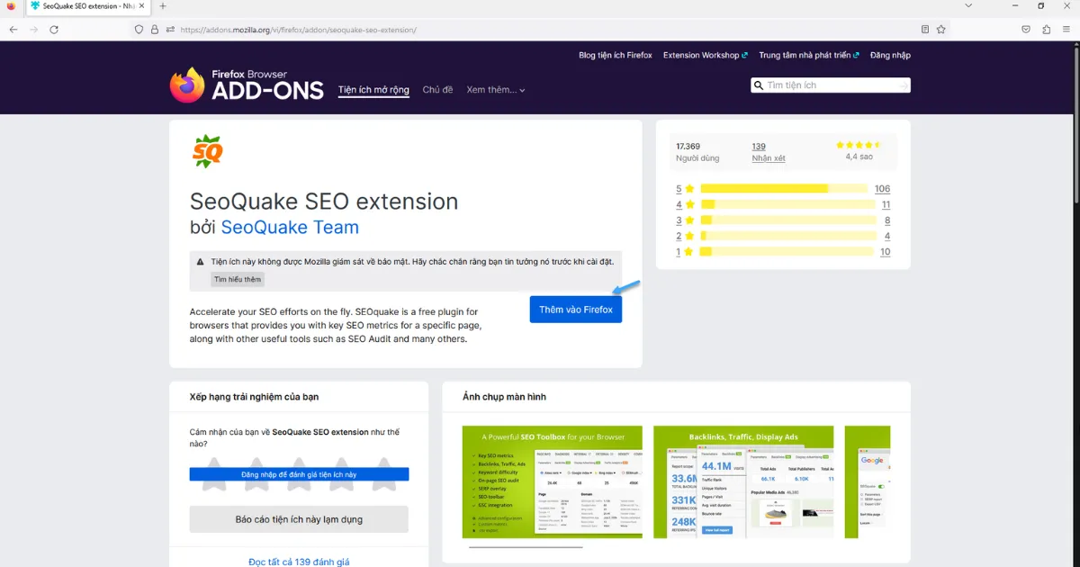Screen dimensions: 1080x567
Task: Open a new tab with the plus icon
Action: coord(163,6)
